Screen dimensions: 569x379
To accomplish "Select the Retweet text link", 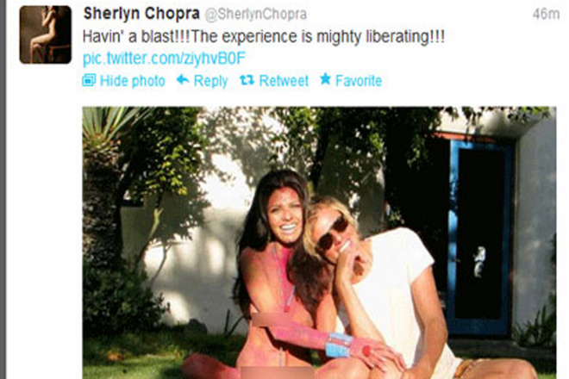I will [284, 80].
